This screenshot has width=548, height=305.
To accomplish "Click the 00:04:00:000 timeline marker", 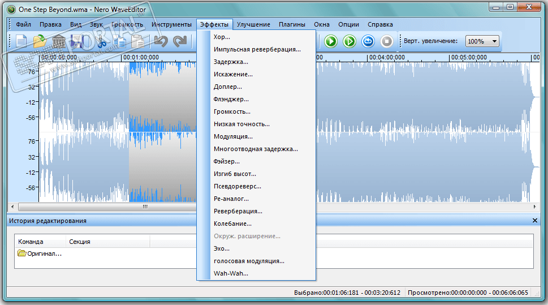I will click(386, 57).
